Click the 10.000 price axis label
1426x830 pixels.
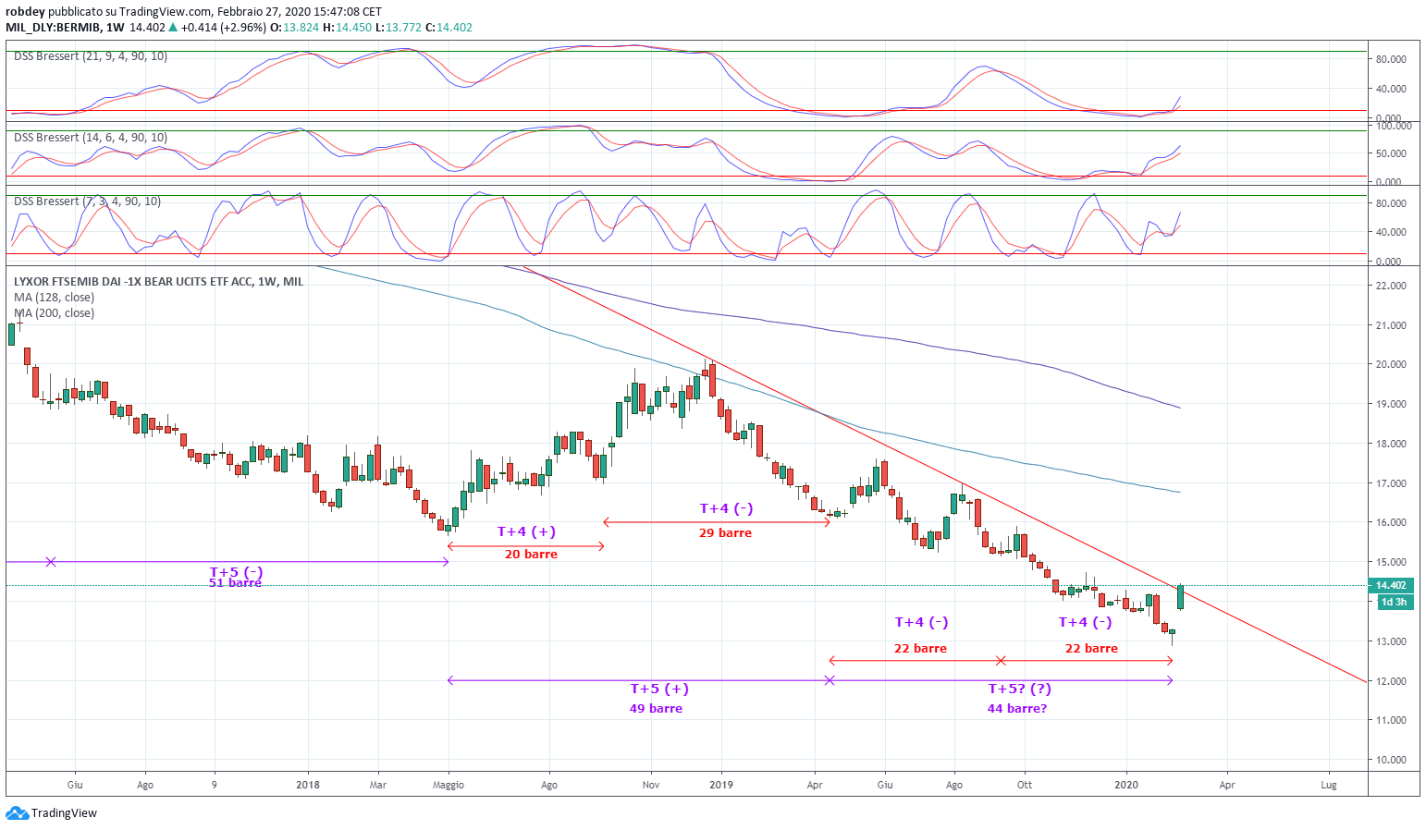(1391, 760)
